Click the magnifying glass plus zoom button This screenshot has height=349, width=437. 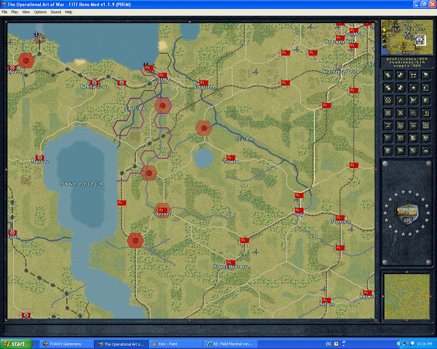tap(413, 113)
